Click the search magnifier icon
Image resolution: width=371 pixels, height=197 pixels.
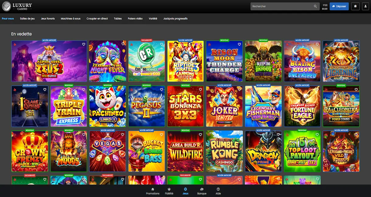tap(315, 6)
